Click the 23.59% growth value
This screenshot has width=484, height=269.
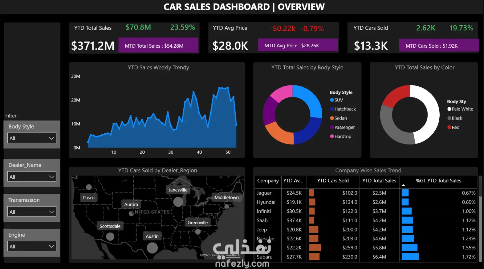point(183,27)
